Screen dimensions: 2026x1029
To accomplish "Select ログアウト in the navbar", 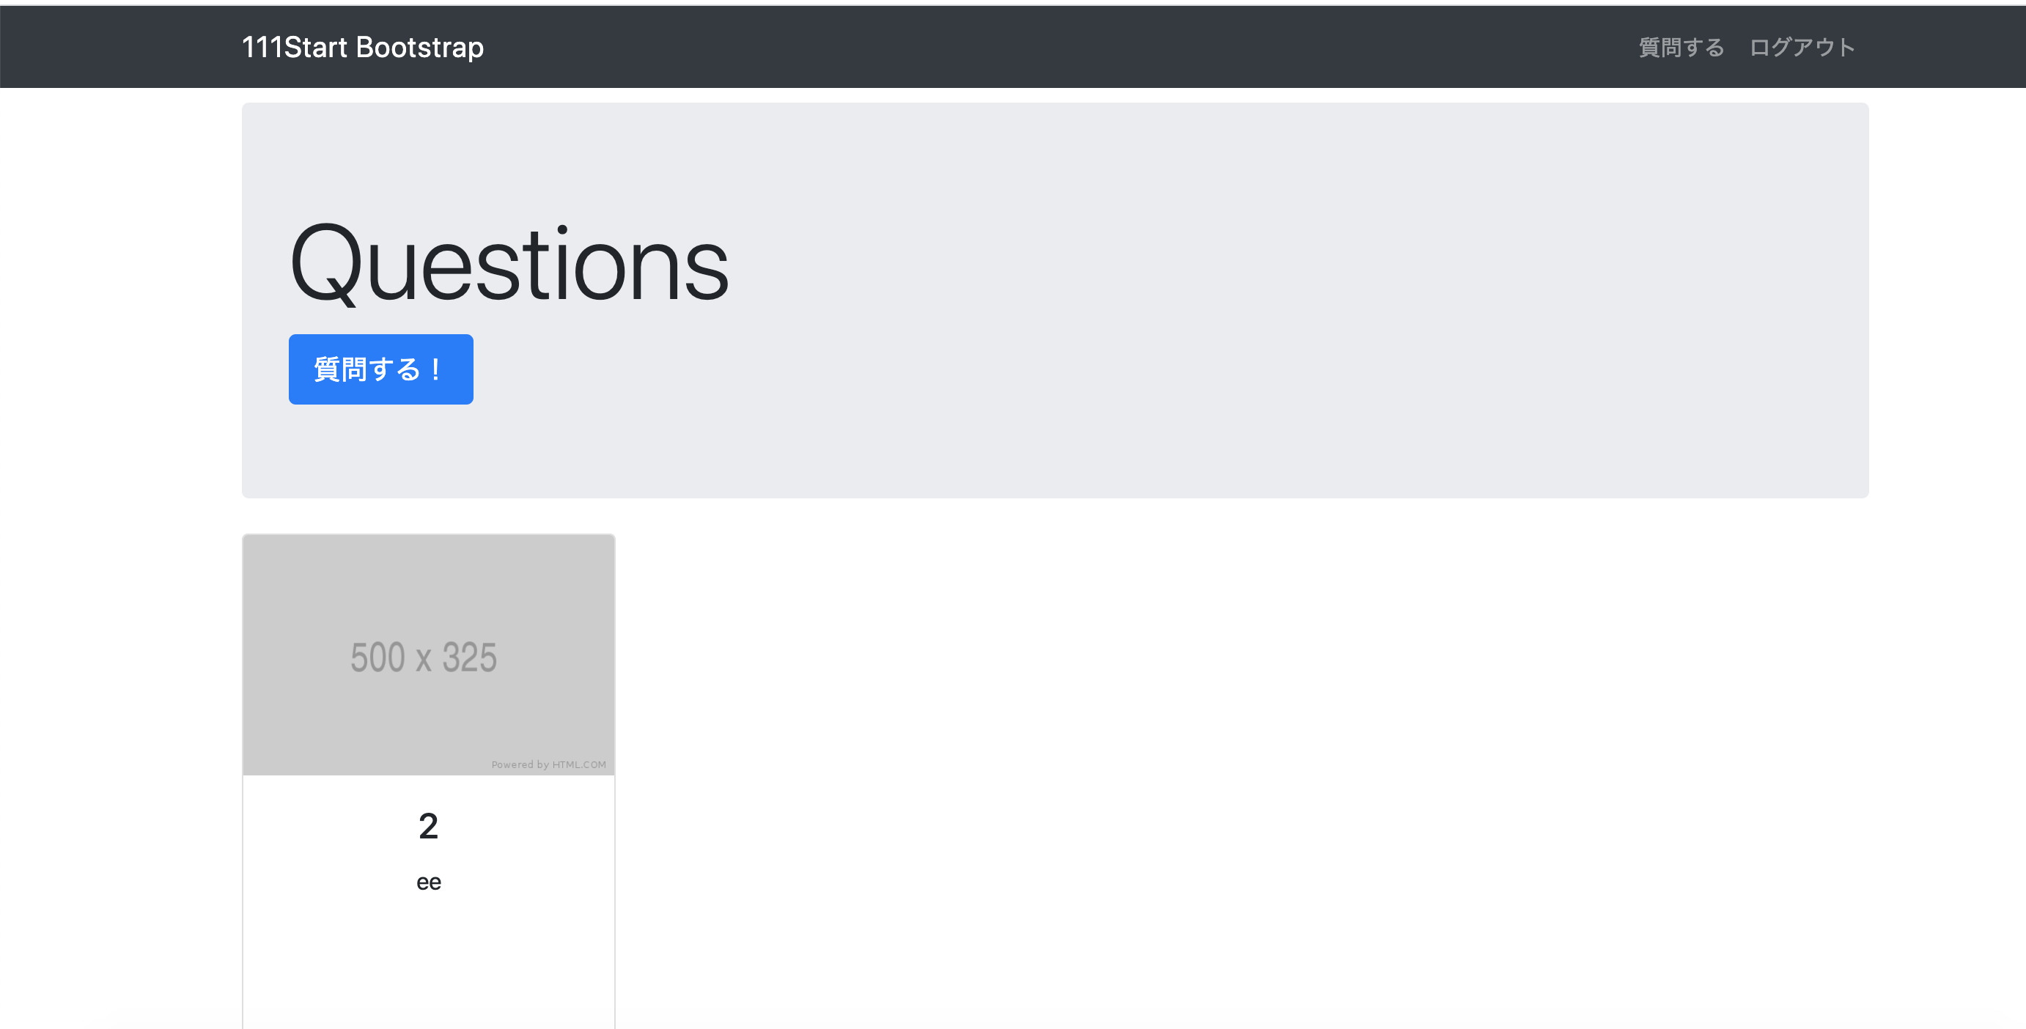I will (x=1802, y=47).
